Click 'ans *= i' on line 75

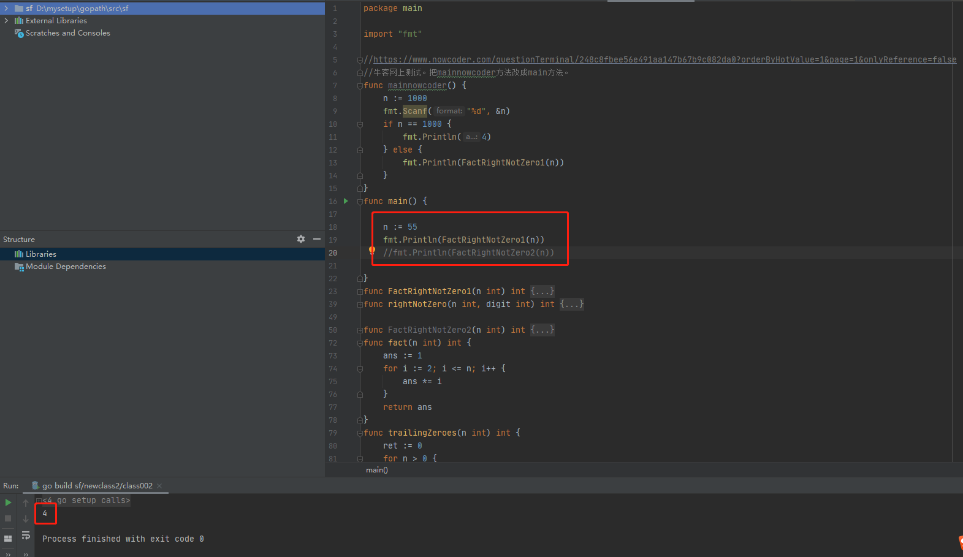(422, 381)
